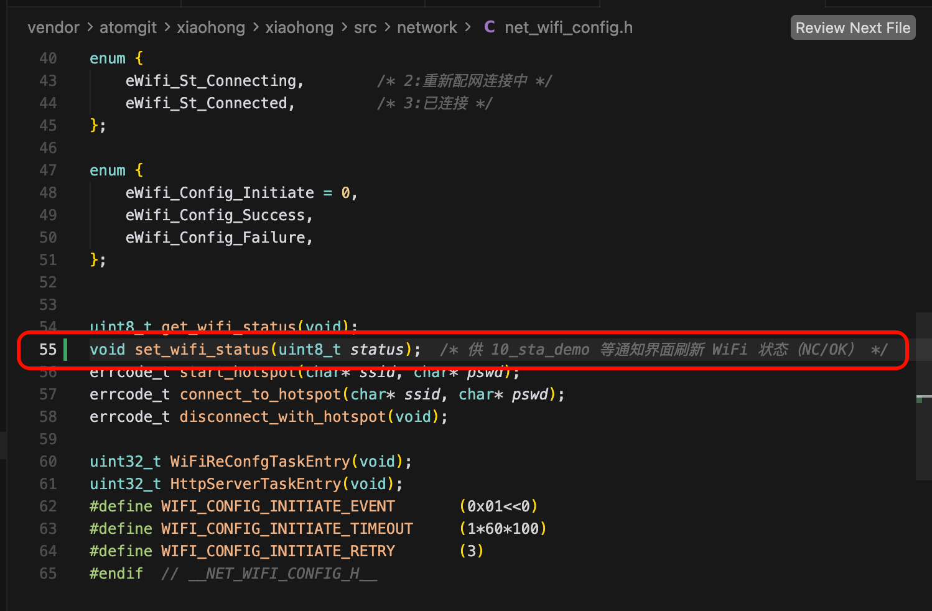Expand chevron after vendor breadcrumb
The width and height of the screenshot is (932, 611).
point(90,27)
